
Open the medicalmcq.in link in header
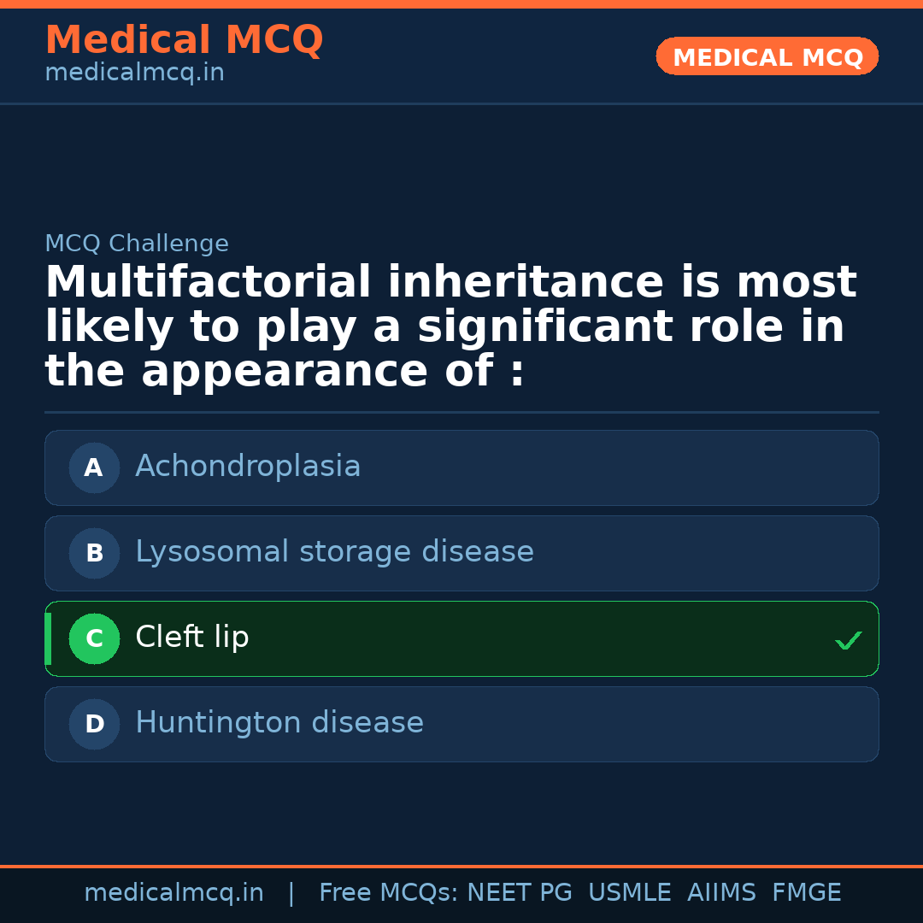tap(134, 73)
